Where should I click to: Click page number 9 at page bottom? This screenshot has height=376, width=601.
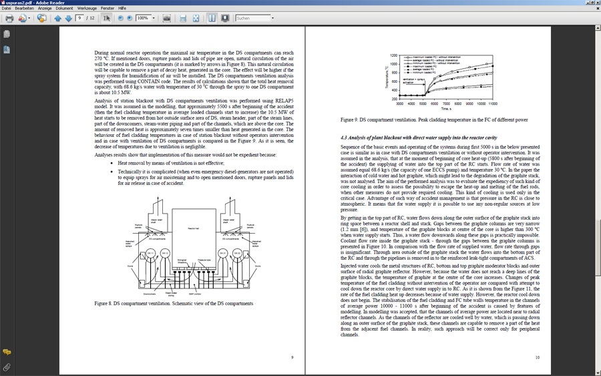(292, 357)
